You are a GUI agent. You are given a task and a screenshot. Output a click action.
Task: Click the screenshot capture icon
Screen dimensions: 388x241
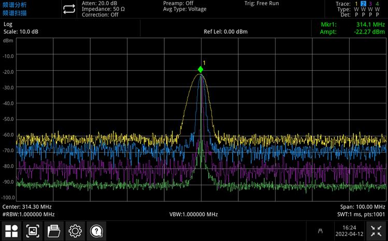pos(33,231)
